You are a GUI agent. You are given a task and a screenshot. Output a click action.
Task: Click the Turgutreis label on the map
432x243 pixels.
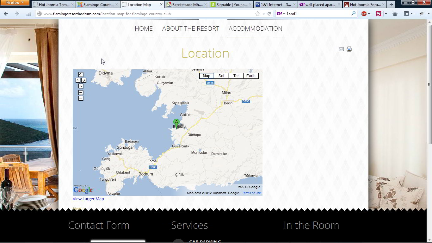point(108,179)
